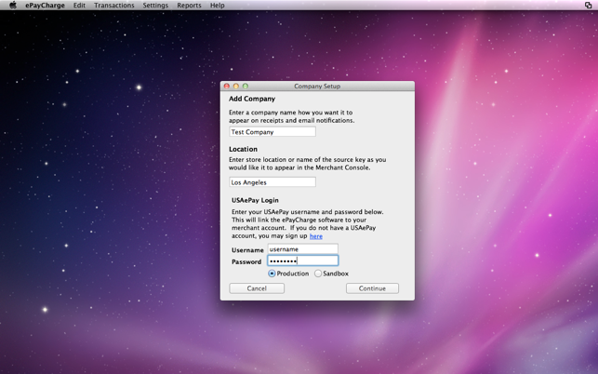
Task: Click the Cancel button
Action: 257,288
